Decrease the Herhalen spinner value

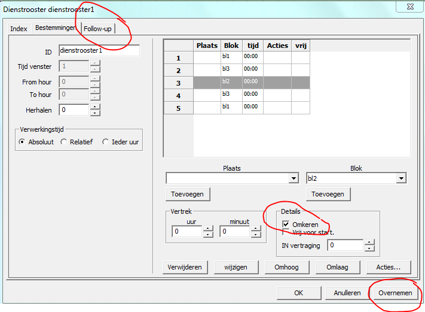tap(95, 113)
